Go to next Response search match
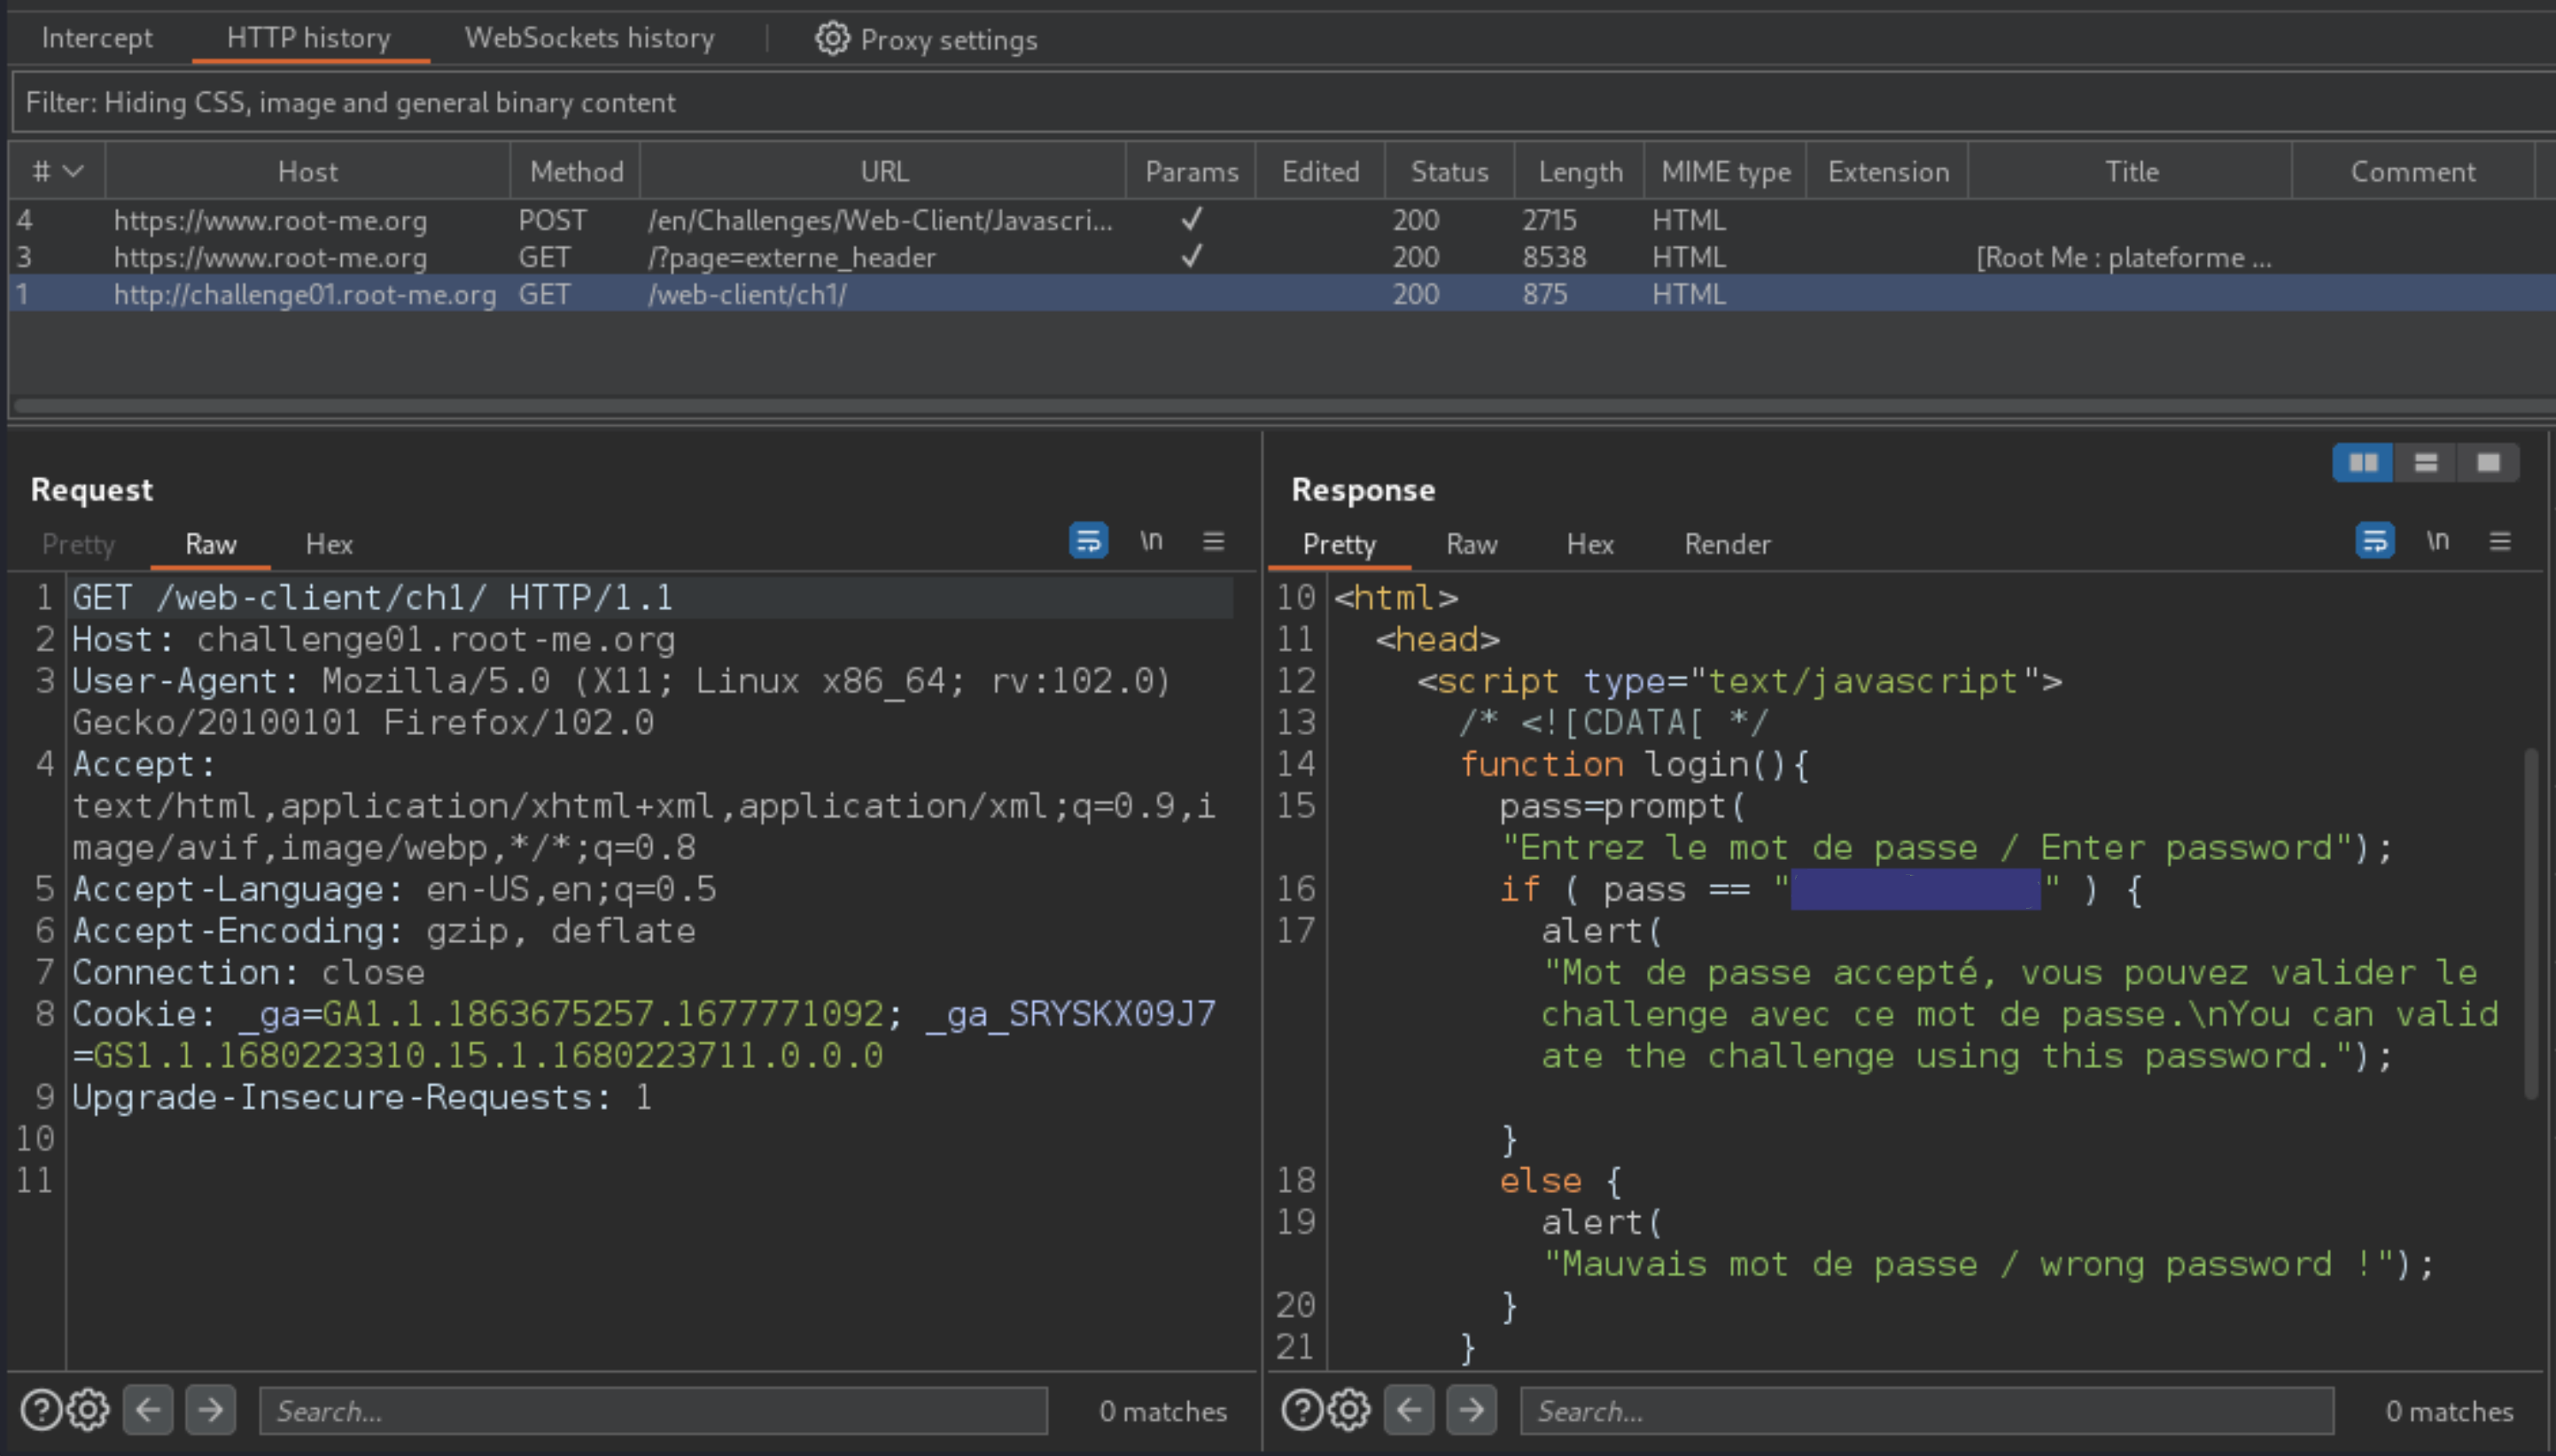Viewport: 2556px width, 1456px height. pos(1472,1410)
